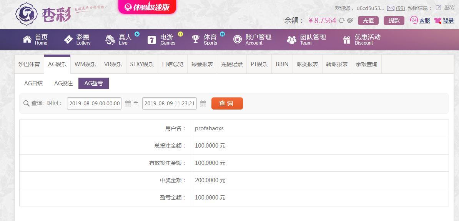Image resolution: width=459 pixels, height=221 pixels.
Task: Click the welcome username u6cd5u53...
Action: tap(370, 8)
